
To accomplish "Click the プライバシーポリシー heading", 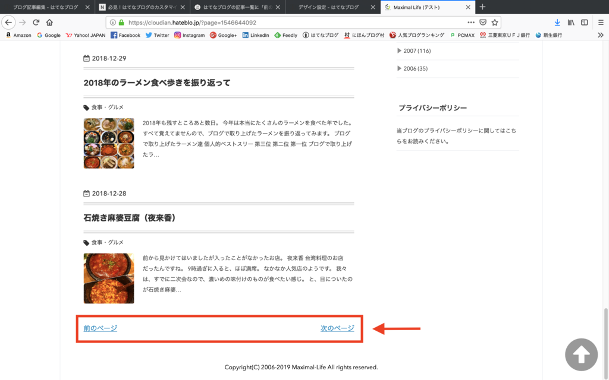I will pos(433,108).
